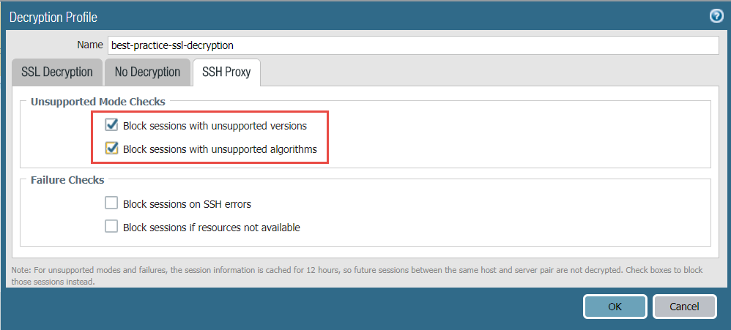Click the 'Block sessions if resources not available' label text
The image size is (731, 330).
(212, 228)
